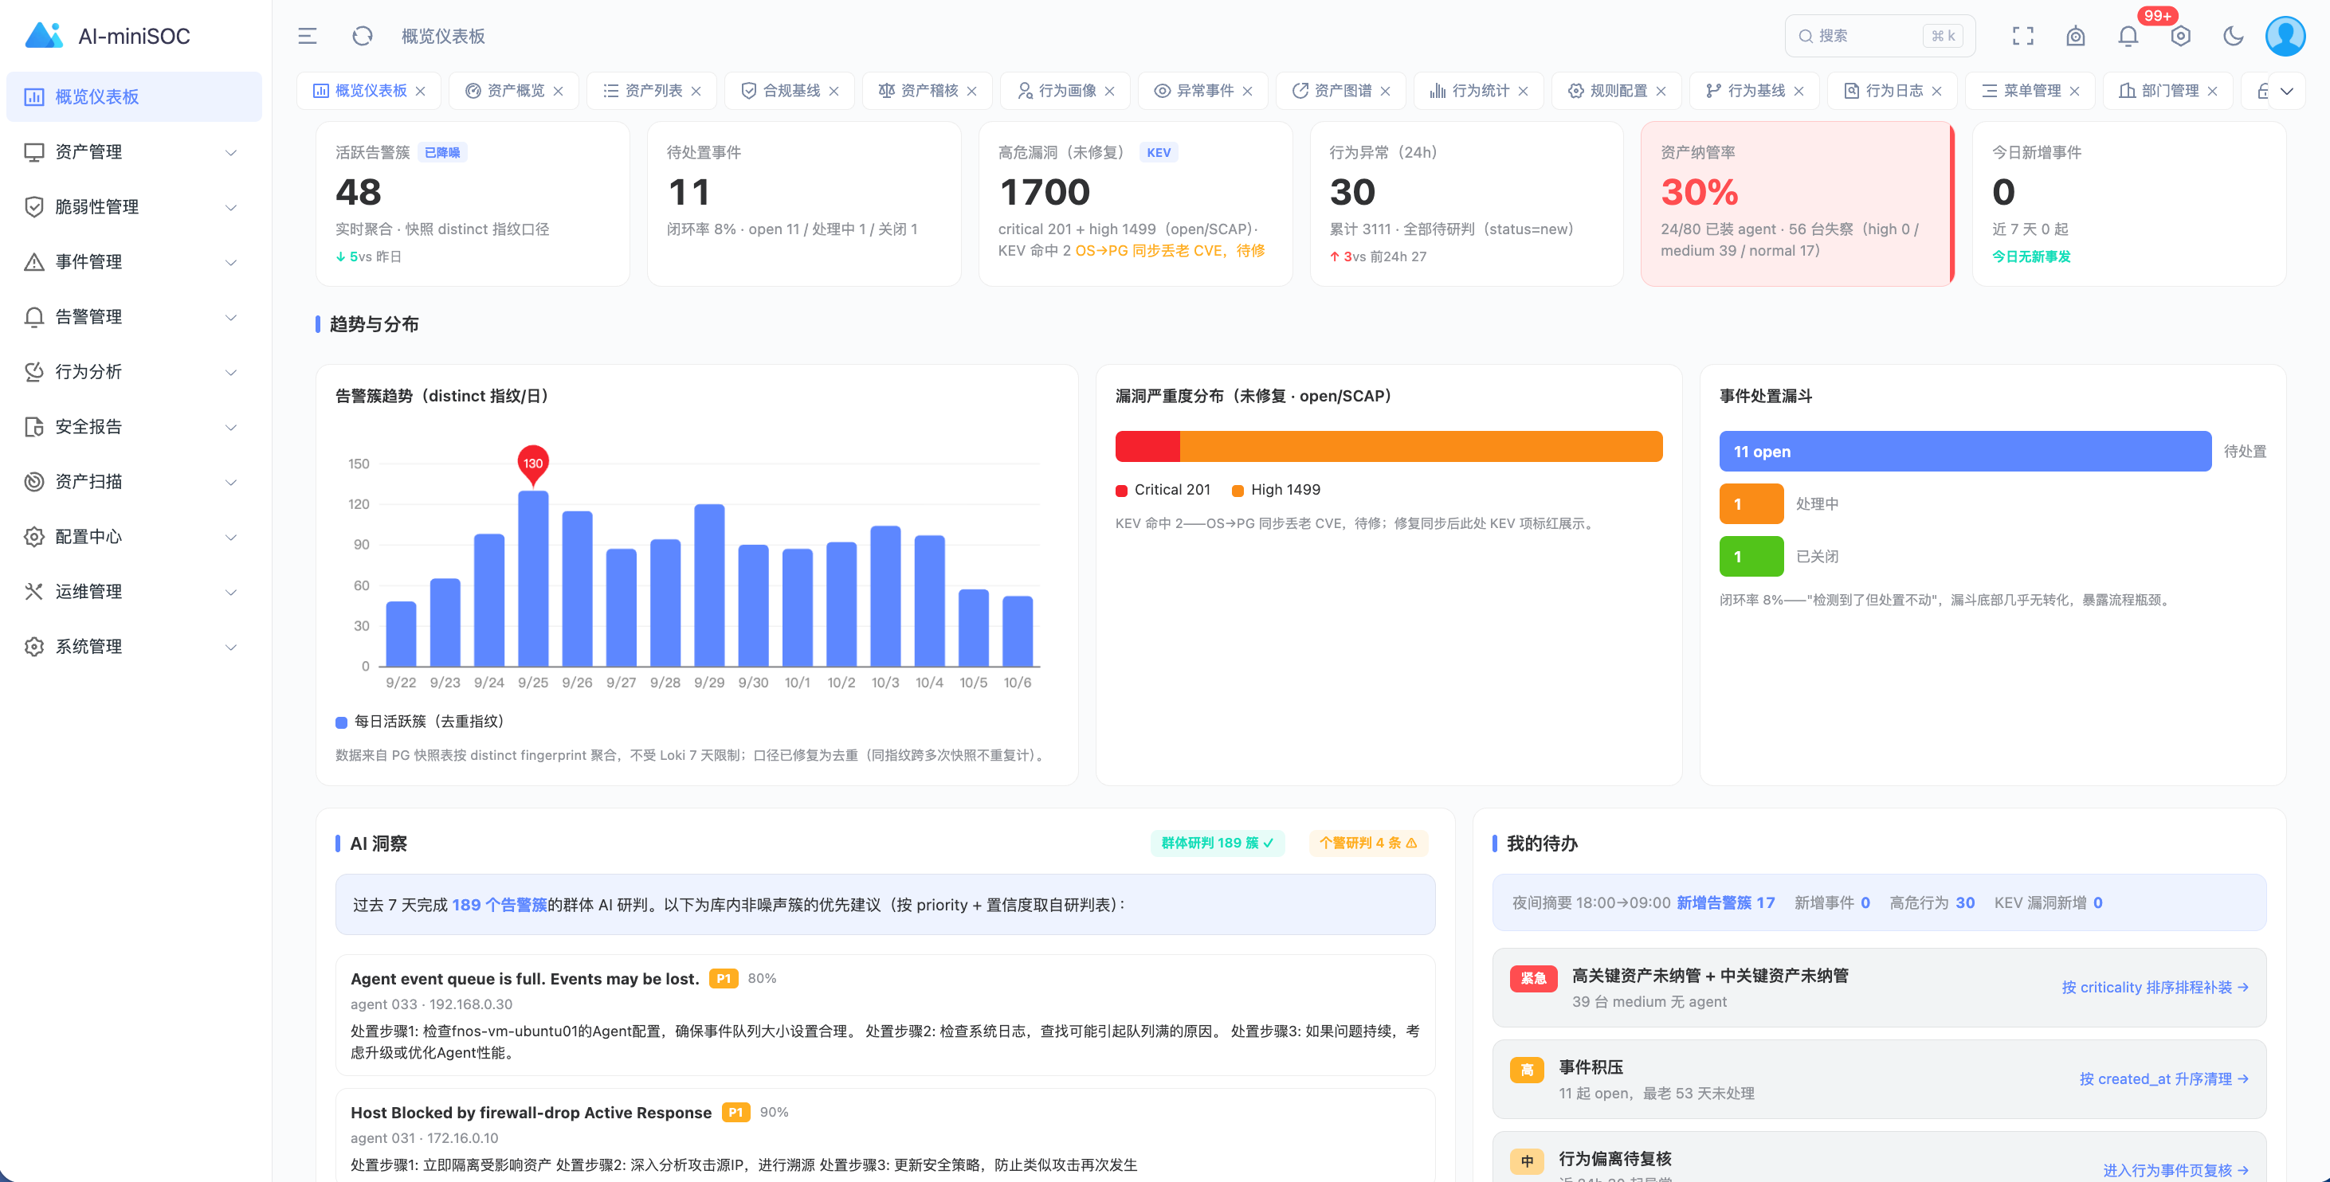2330x1182 pixels.
Task: Open the tab overflow dropdown arrow
Action: 2287,91
